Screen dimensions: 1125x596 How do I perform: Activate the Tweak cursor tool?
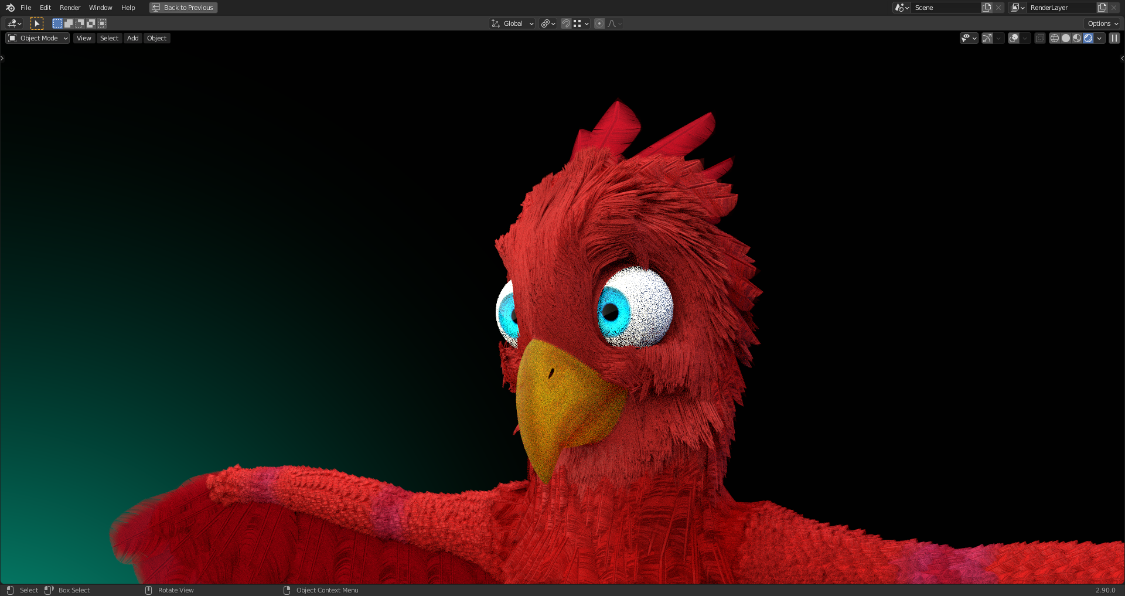(36, 23)
